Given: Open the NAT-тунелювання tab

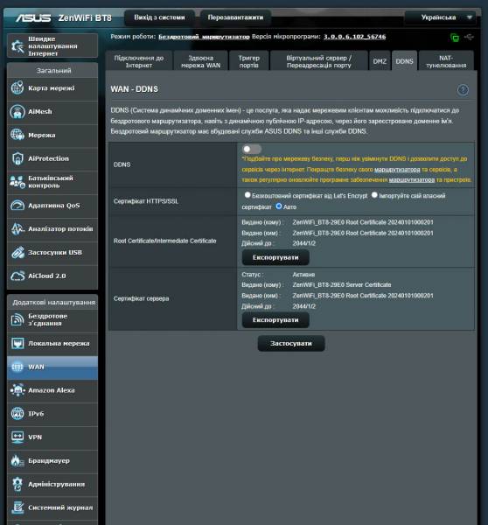Looking at the screenshot, I should 446,61.
